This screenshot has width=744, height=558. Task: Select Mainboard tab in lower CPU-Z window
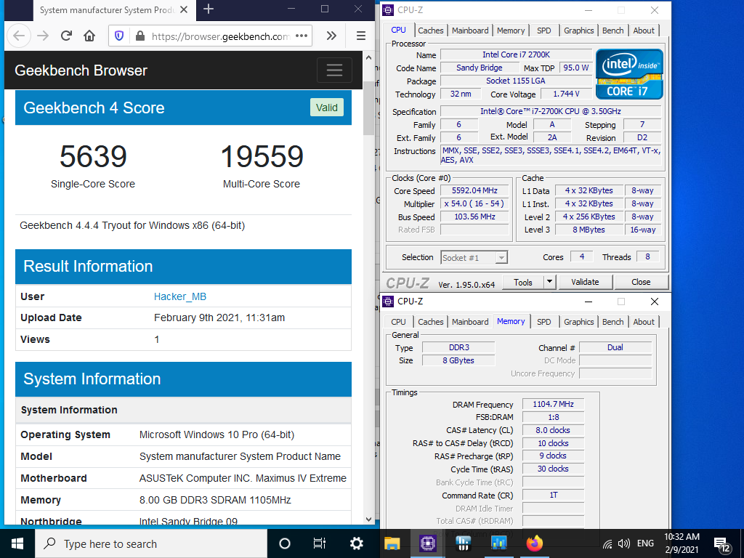point(470,322)
